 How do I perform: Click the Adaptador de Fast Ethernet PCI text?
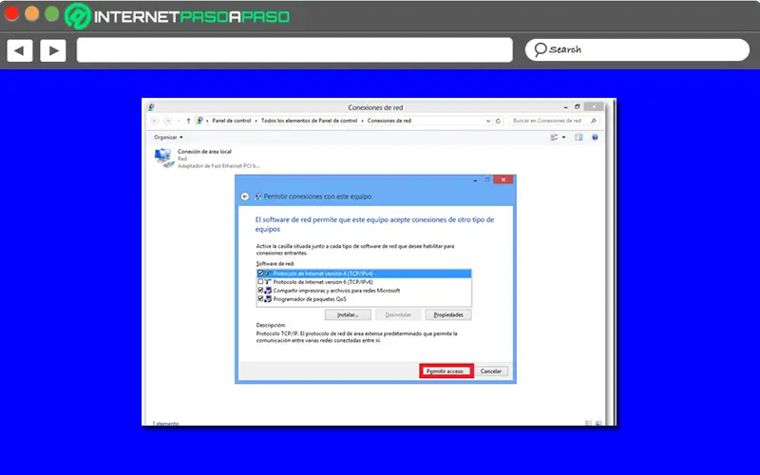pos(218,165)
